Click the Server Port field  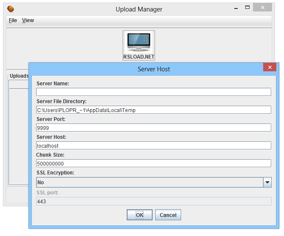[153, 128]
